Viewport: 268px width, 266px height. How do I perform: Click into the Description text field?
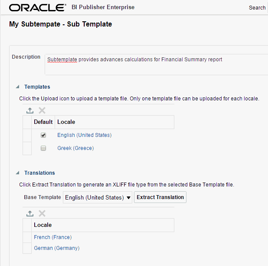(157, 65)
